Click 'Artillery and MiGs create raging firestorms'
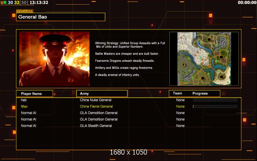Viewport: 257px width, 161px height. (124, 68)
